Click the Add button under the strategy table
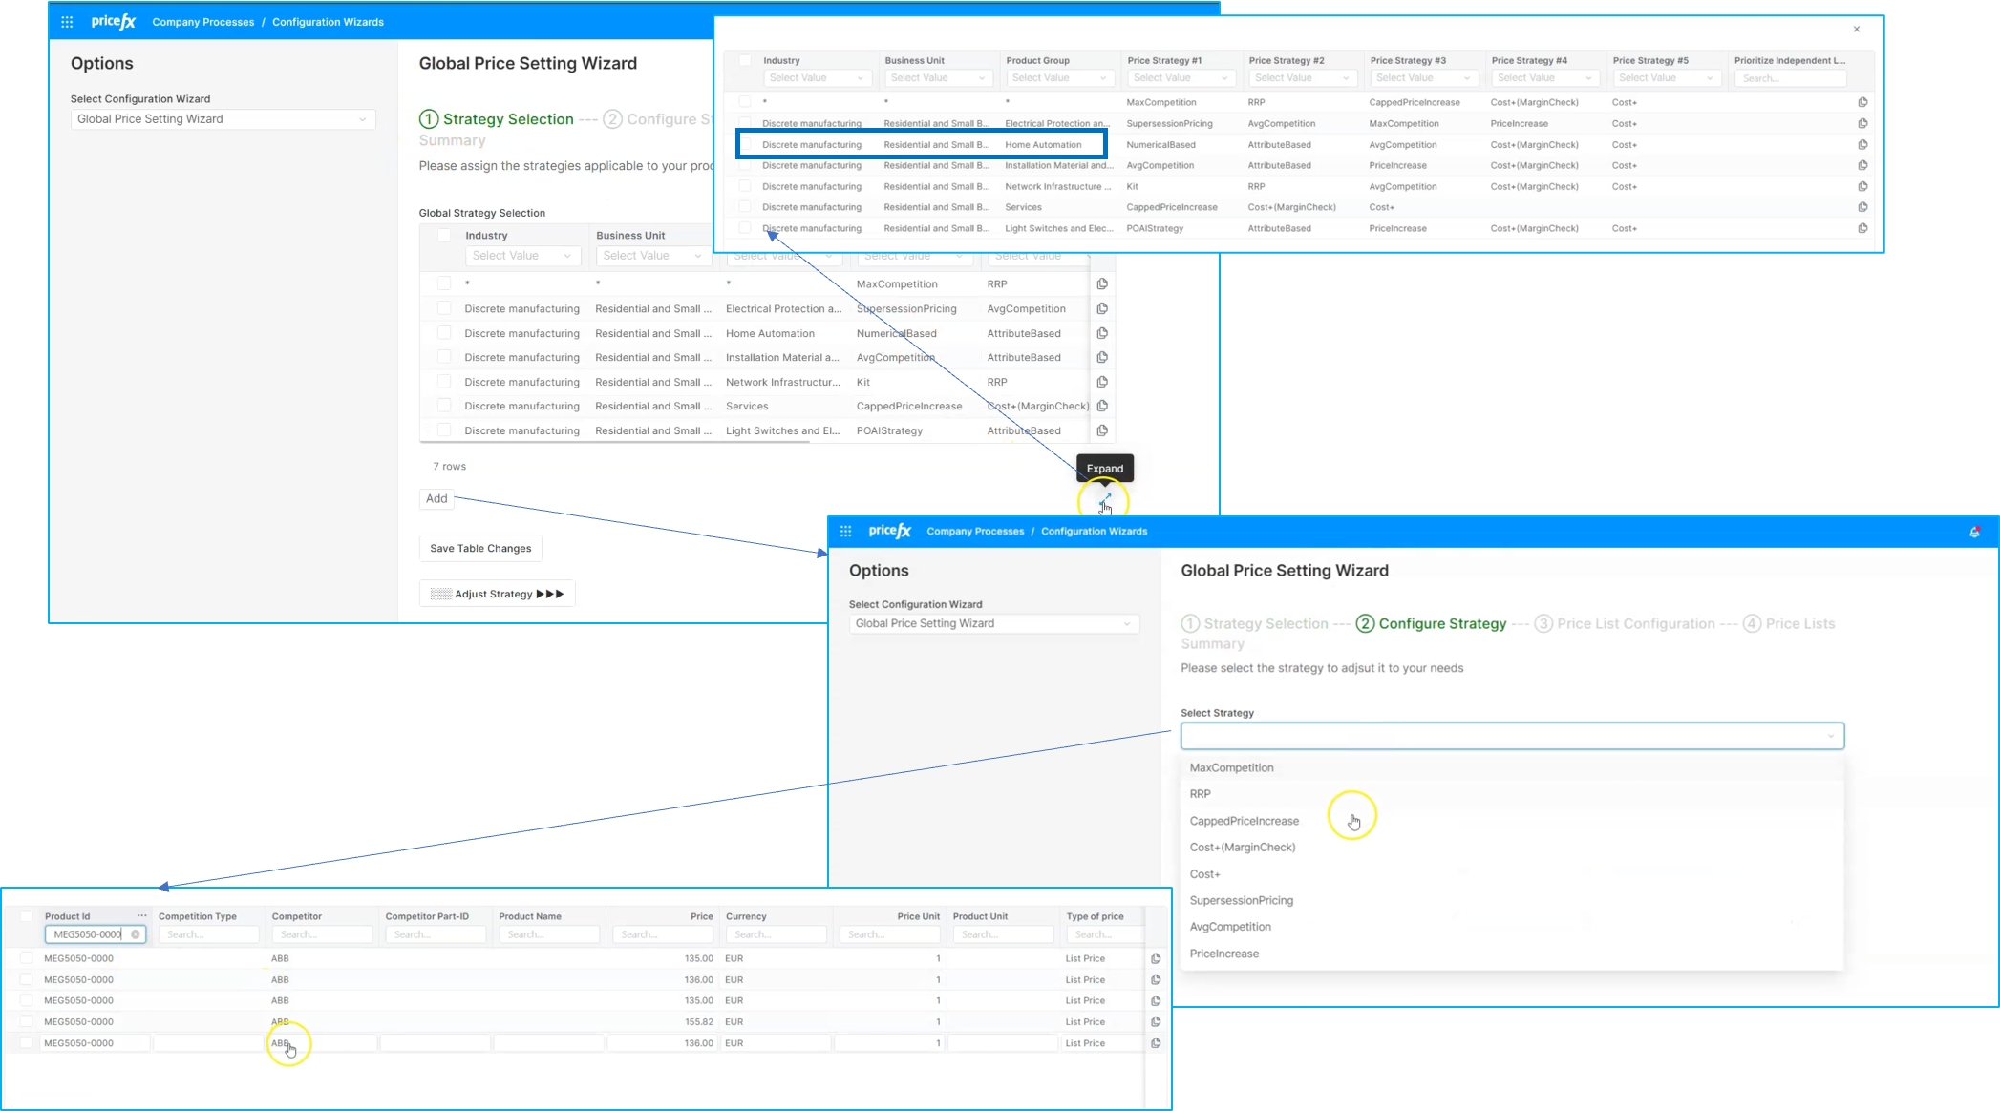 click(436, 498)
